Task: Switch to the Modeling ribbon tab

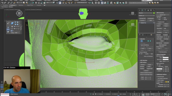Action: tap(5, 5)
